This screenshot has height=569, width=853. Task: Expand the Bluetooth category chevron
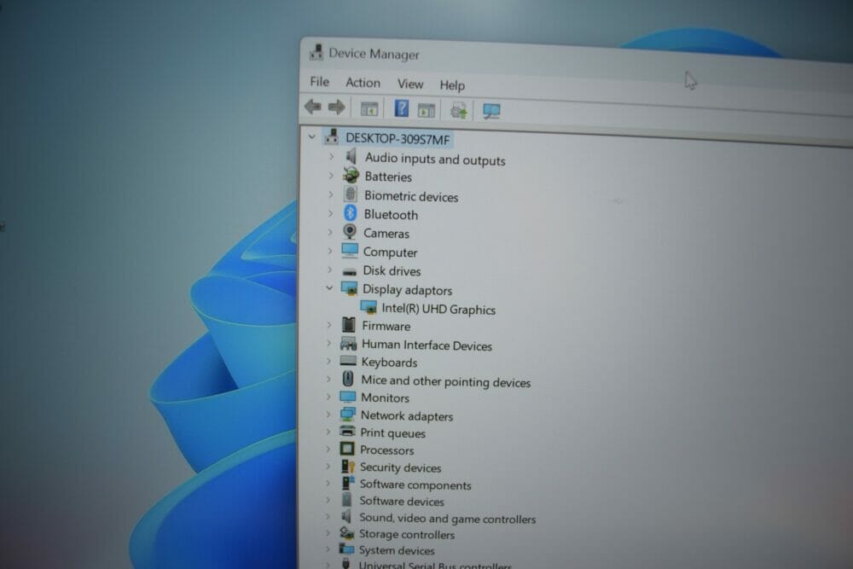click(330, 213)
